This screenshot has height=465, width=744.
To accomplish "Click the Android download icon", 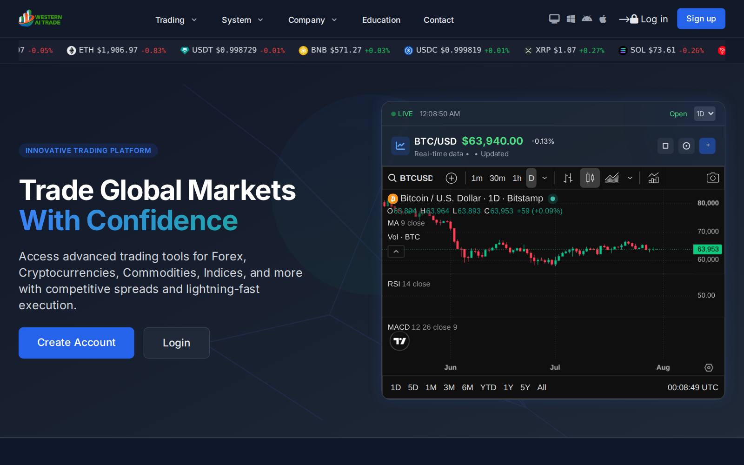I will pos(587,19).
